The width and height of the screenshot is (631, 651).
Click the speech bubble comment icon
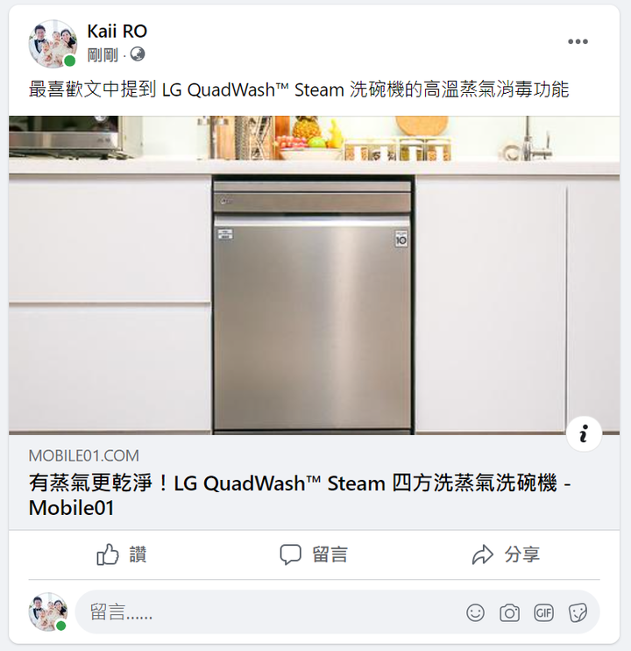[x=290, y=554]
